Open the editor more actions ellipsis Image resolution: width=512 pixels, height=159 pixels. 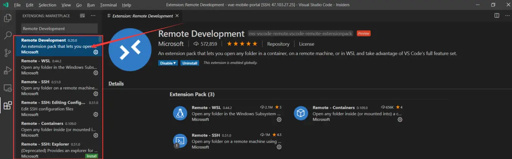[507, 16]
